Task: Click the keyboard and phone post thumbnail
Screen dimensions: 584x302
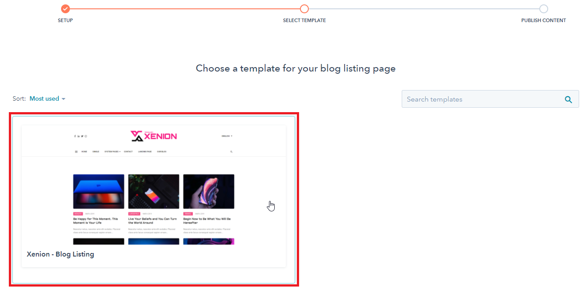Action: 154,191
